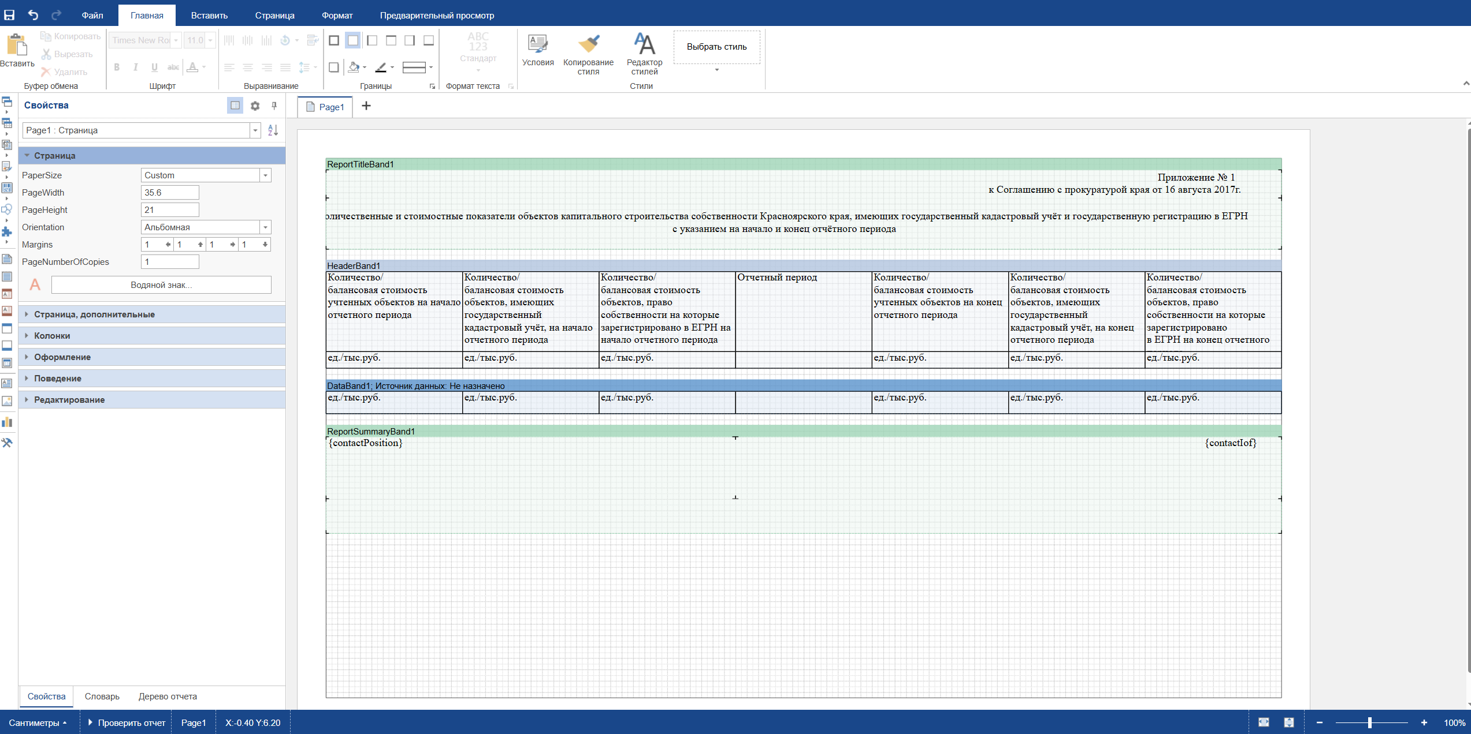Select the Page1 document tab
This screenshot has height=734, width=1471.
(325, 107)
